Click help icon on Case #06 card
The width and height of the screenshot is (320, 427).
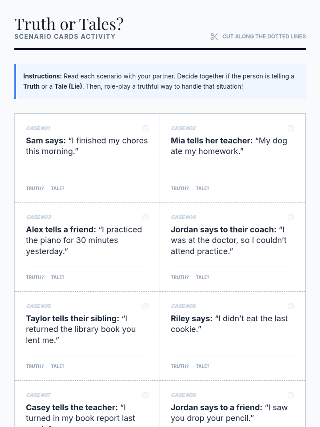291,306
